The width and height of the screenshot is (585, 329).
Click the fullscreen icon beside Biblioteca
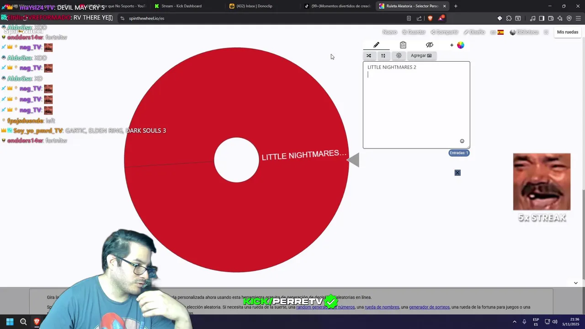click(x=546, y=32)
